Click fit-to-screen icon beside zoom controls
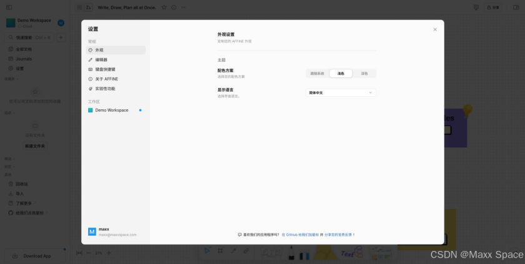This screenshot has width=525, height=264. 79,253
